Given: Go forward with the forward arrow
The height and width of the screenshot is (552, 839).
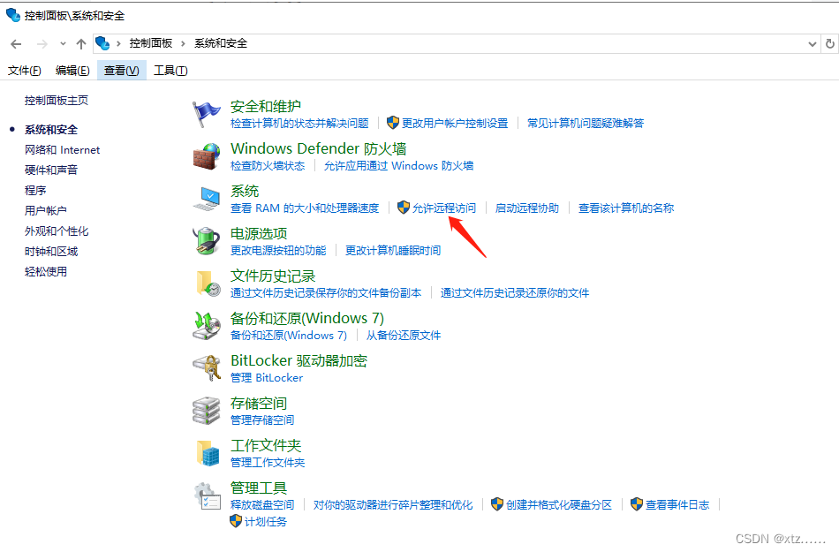Looking at the screenshot, I should (42, 44).
